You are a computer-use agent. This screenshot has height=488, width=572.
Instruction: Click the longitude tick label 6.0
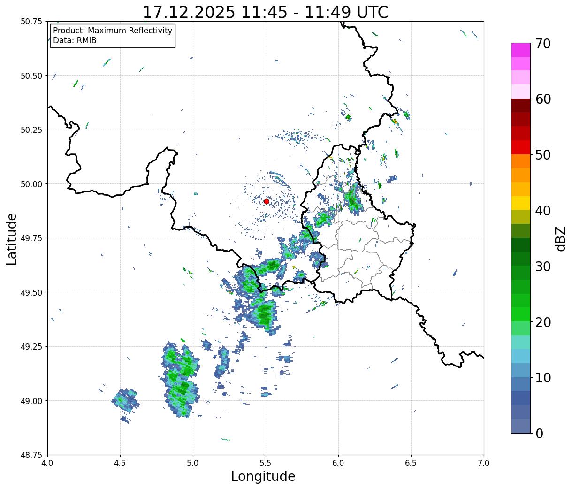click(339, 463)
